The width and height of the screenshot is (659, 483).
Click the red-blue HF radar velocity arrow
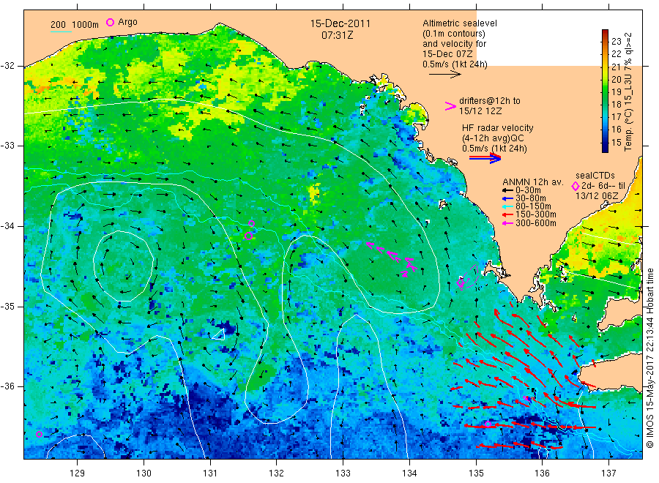coord(485,158)
